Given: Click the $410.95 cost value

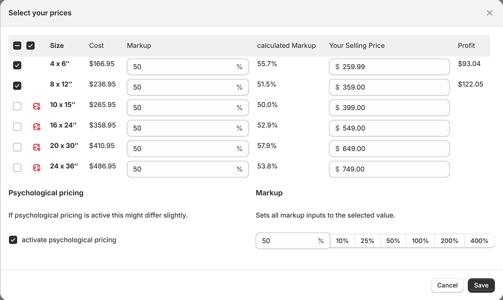Looking at the screenshot, I should click(103, 146).
